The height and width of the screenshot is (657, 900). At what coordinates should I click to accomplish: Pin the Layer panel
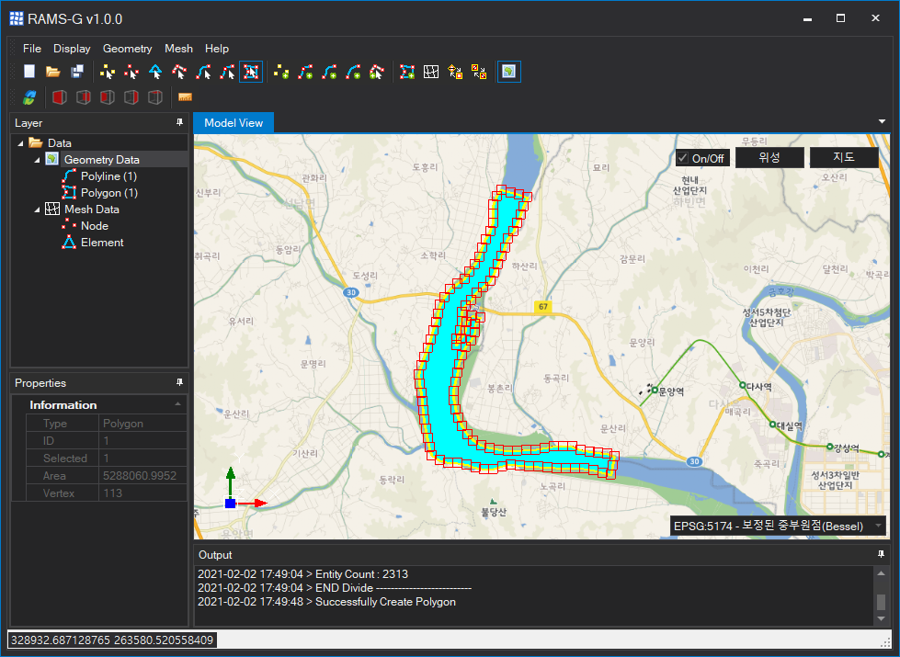click(x=179, y=122)
